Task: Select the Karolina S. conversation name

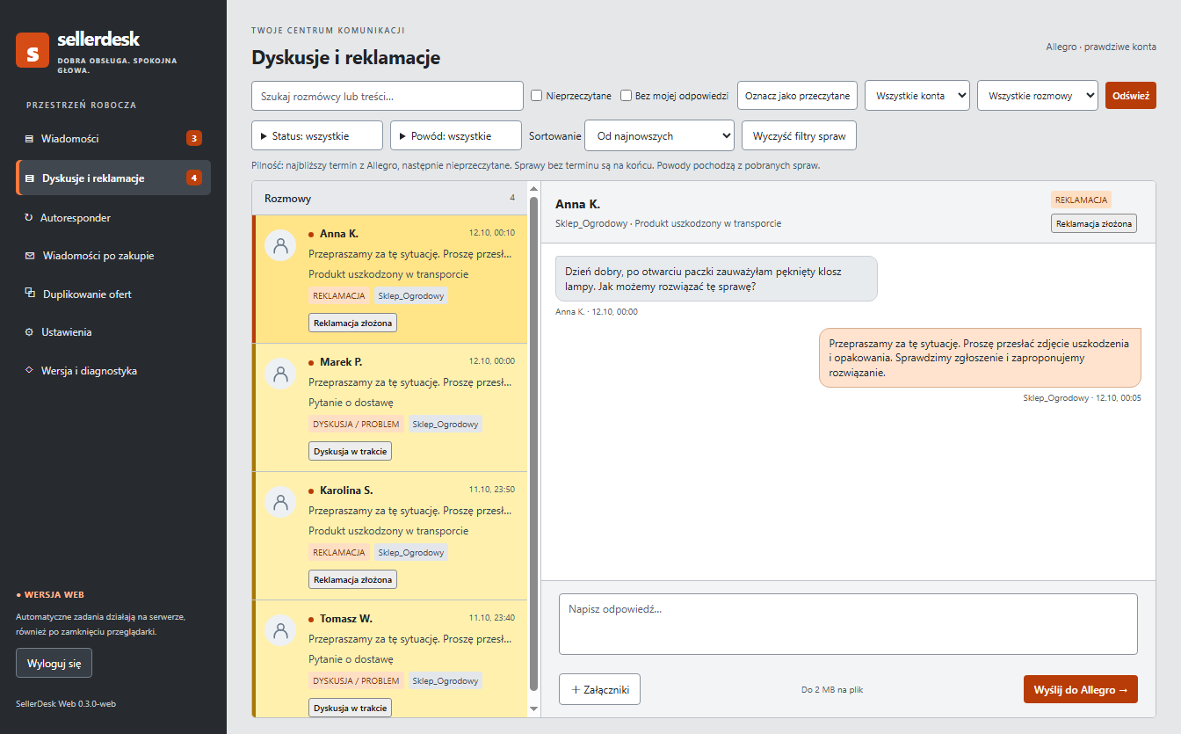Action: 346,491
